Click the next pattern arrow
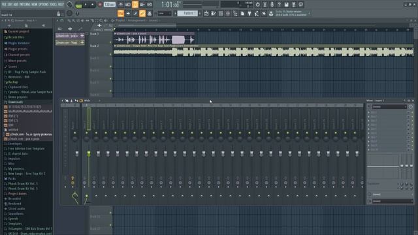 tap(200, 13)
